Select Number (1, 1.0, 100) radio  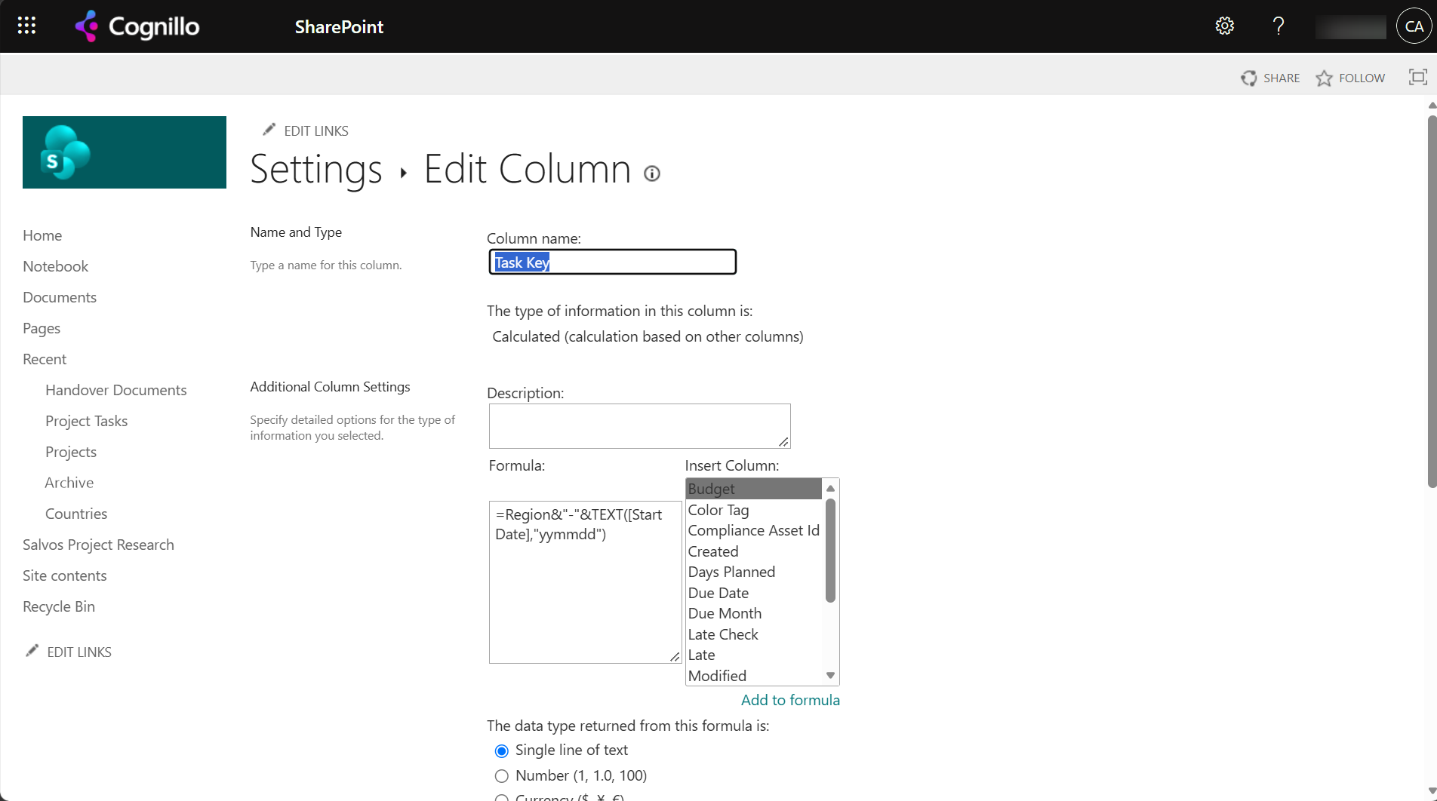tap(502, 776)
